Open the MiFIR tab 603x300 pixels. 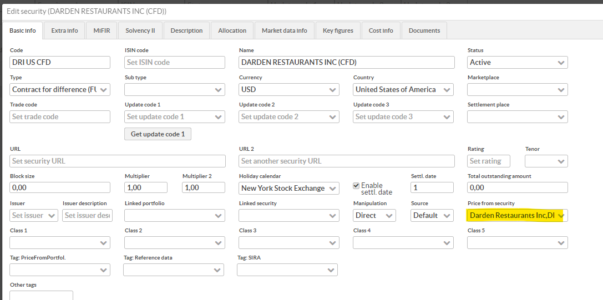102,30
